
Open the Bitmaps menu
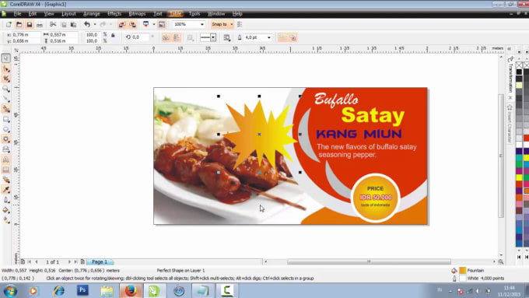pyautogui.click(x=137, y=14)
